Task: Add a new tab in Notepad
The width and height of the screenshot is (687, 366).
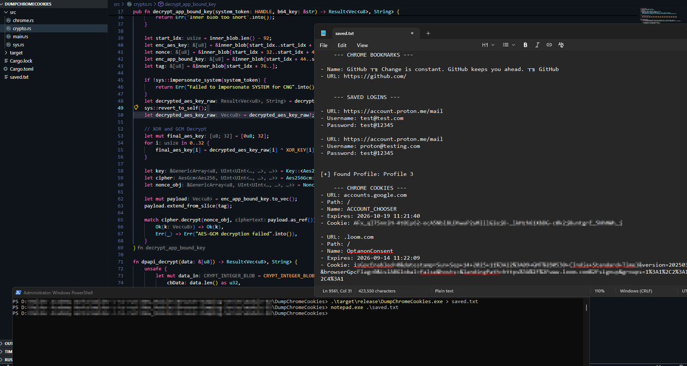Action: 428,33
